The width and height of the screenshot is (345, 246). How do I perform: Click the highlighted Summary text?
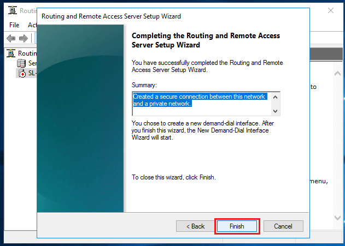click(200, 100)
